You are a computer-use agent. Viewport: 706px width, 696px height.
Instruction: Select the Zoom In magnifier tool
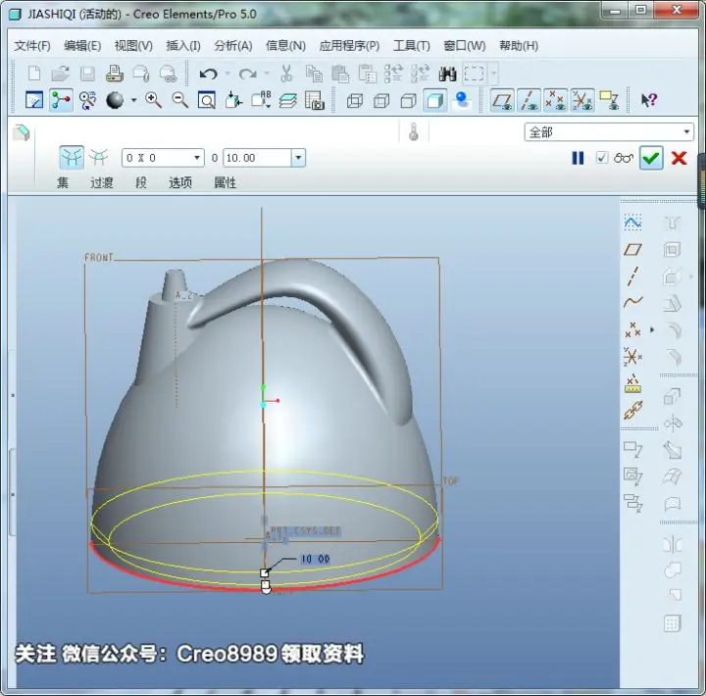pyautogui.click(x=153, y=100)
